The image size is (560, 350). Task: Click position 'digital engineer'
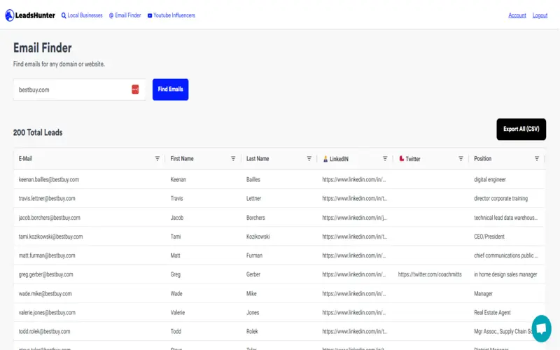489,180
